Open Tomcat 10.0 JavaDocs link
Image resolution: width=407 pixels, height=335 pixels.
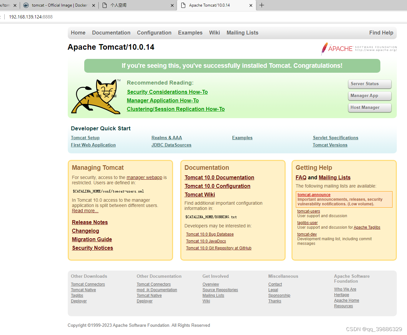206,241
